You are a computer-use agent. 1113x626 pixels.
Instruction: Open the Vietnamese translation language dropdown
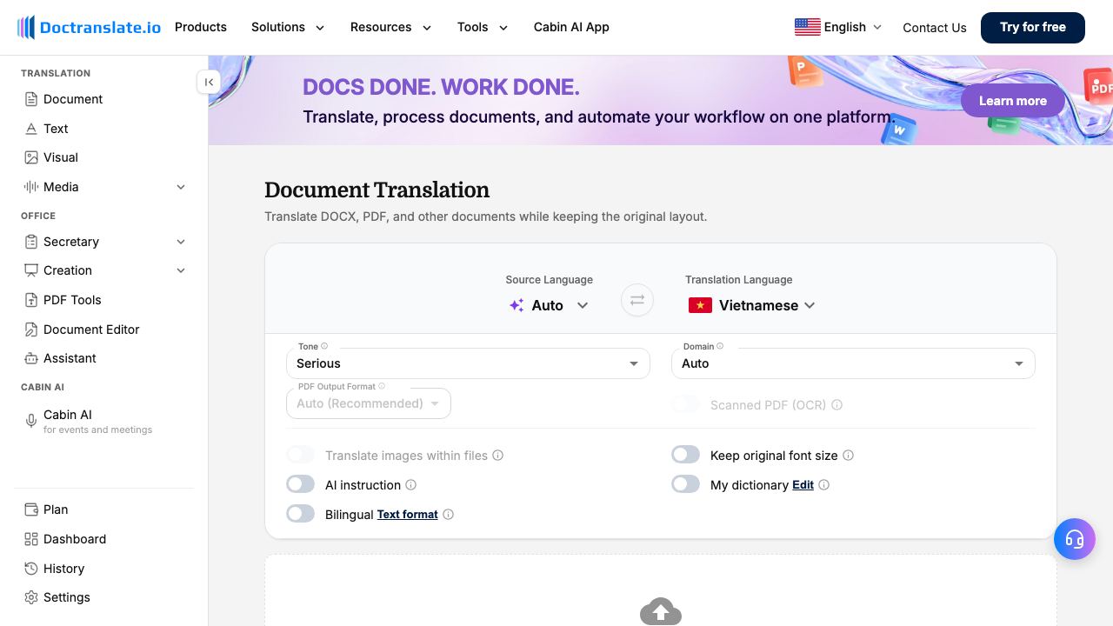(752, 305)
